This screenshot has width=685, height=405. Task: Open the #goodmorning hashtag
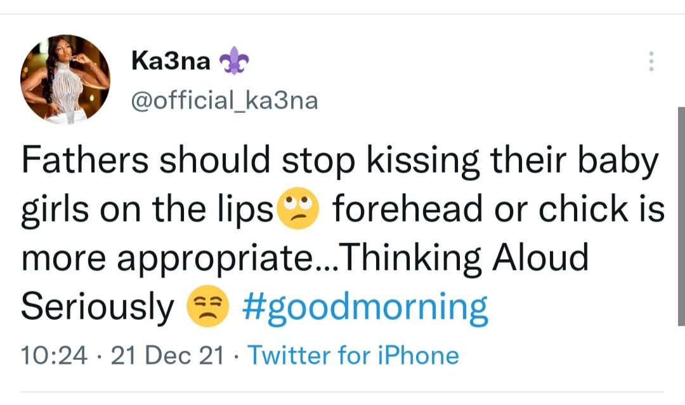(x=365, y=307)
